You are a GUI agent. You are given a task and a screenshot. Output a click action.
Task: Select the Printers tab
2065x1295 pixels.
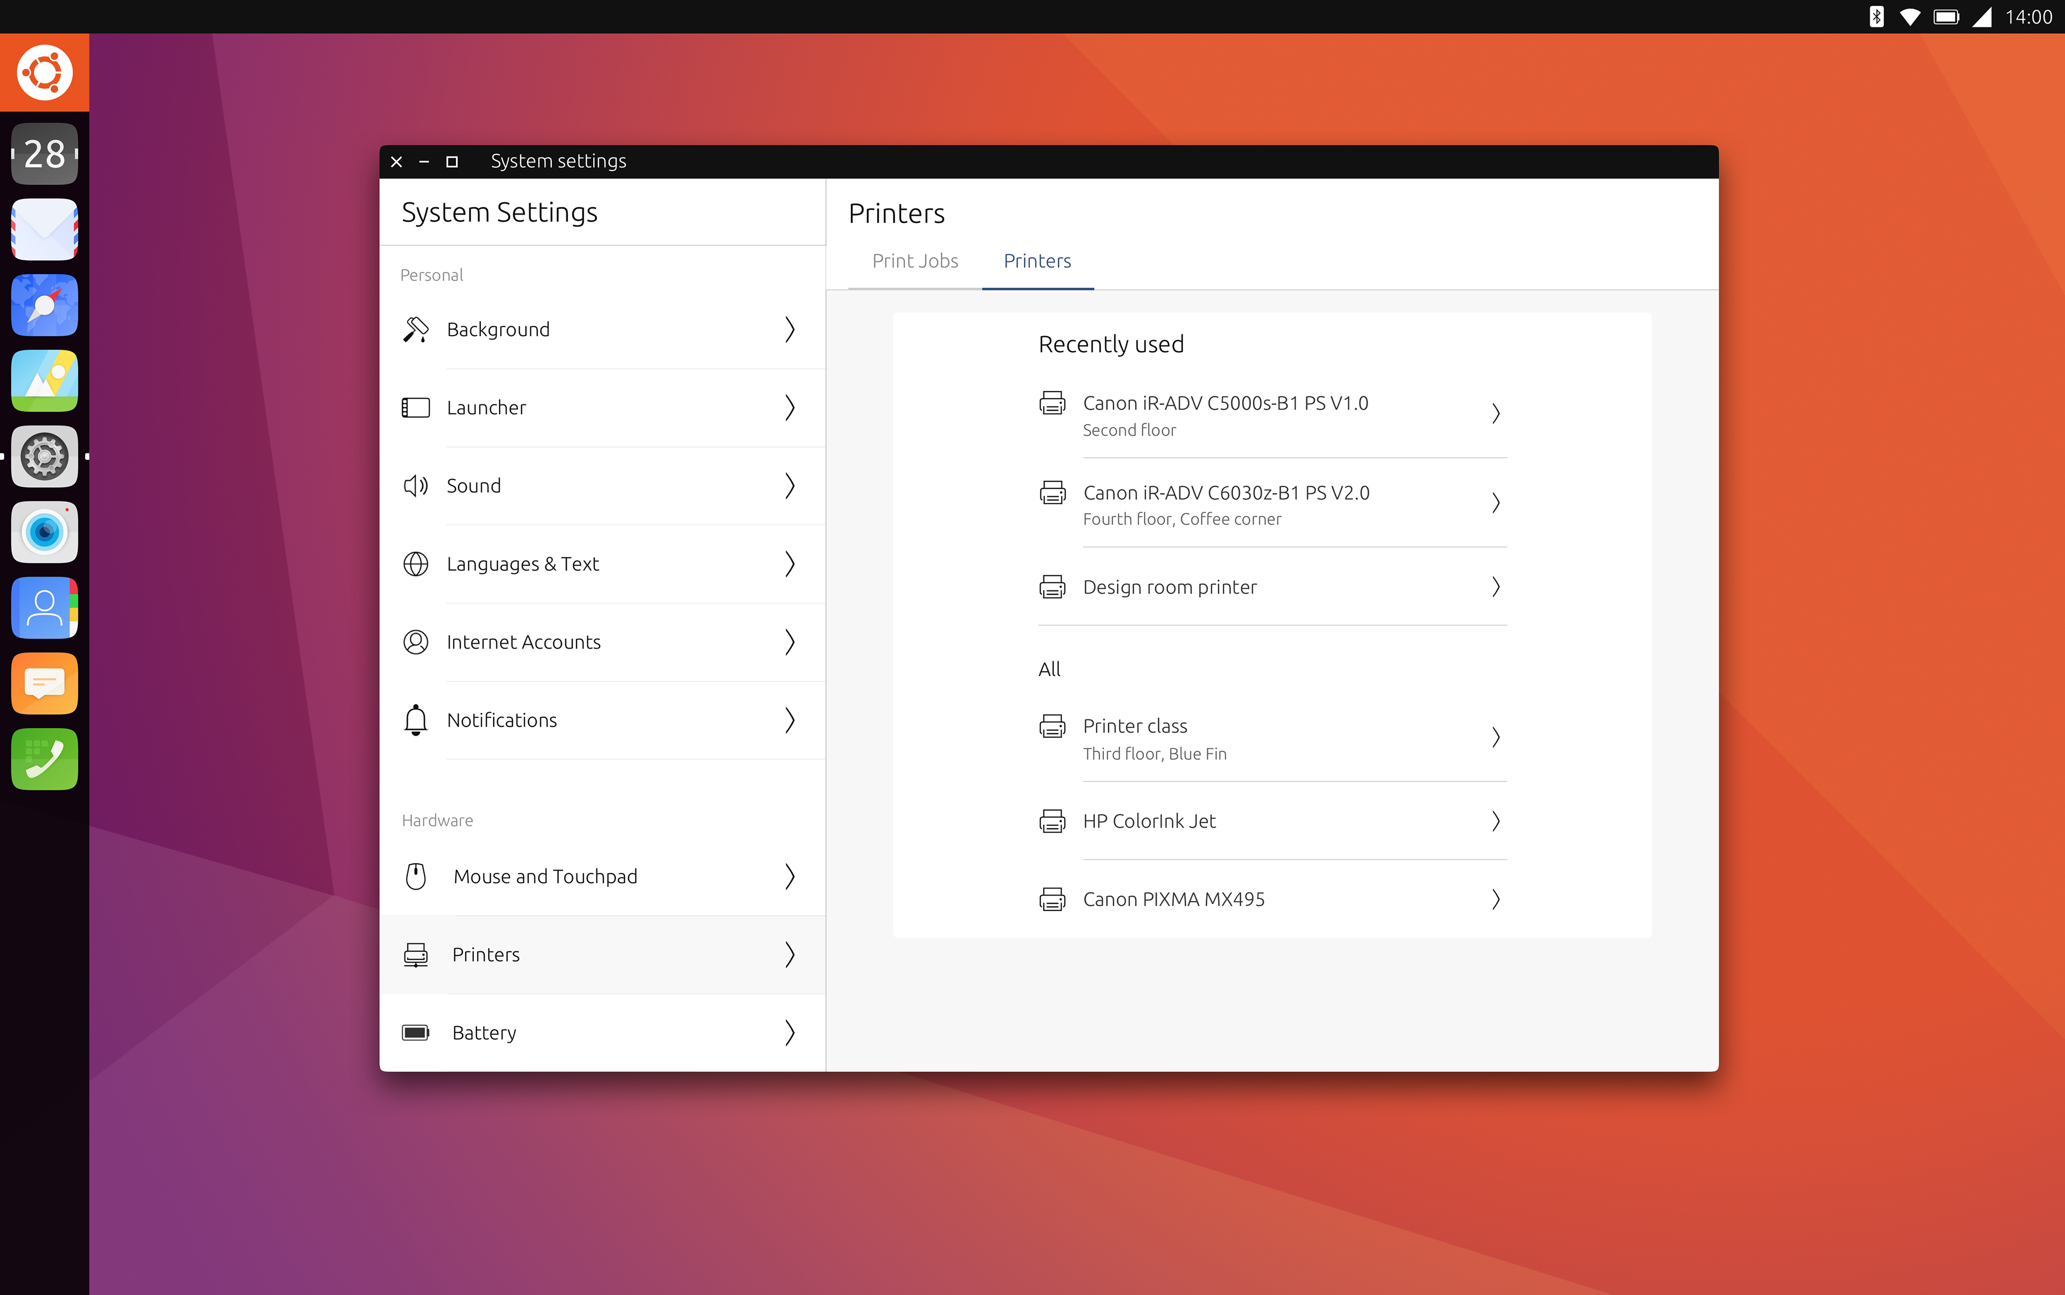click(x=1037, y=261)
